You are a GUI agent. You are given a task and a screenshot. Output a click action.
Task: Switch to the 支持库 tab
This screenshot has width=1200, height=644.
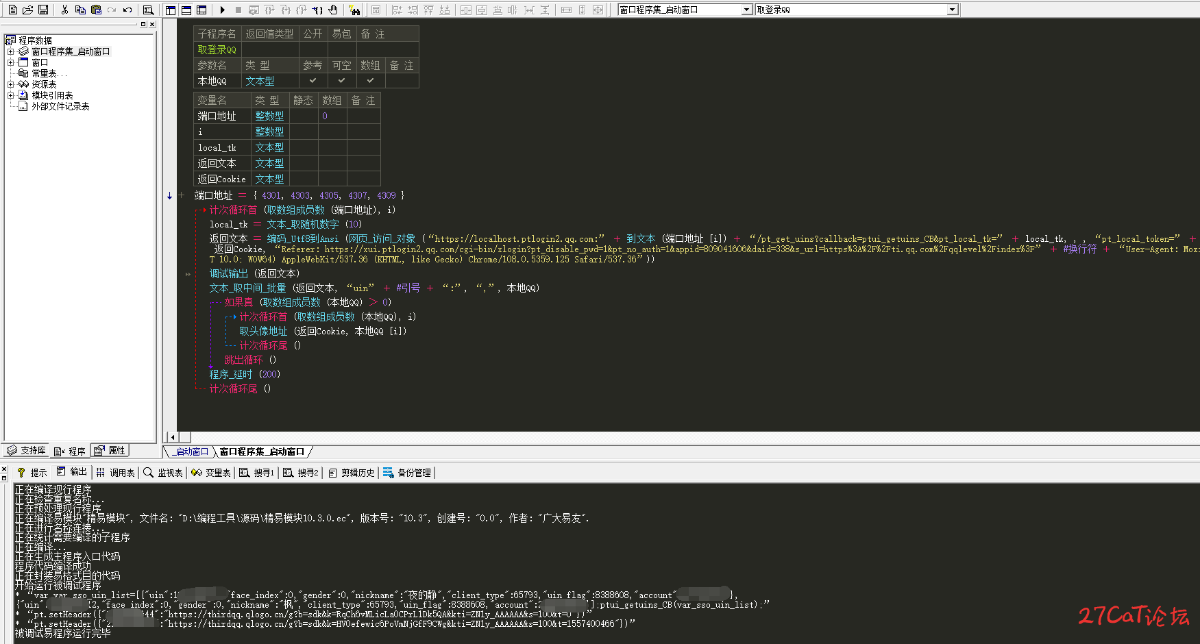click(27, 451)
